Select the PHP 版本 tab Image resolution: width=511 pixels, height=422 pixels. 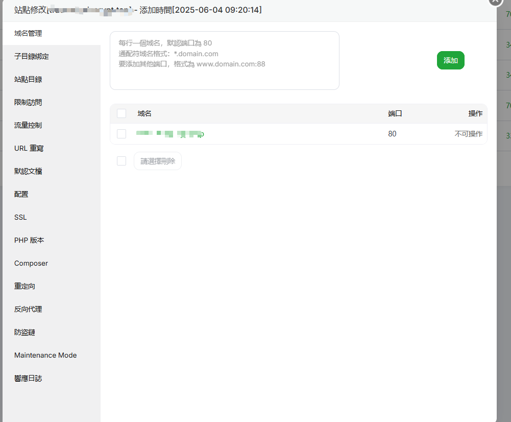pyautogui.click(x=29, y=240)
